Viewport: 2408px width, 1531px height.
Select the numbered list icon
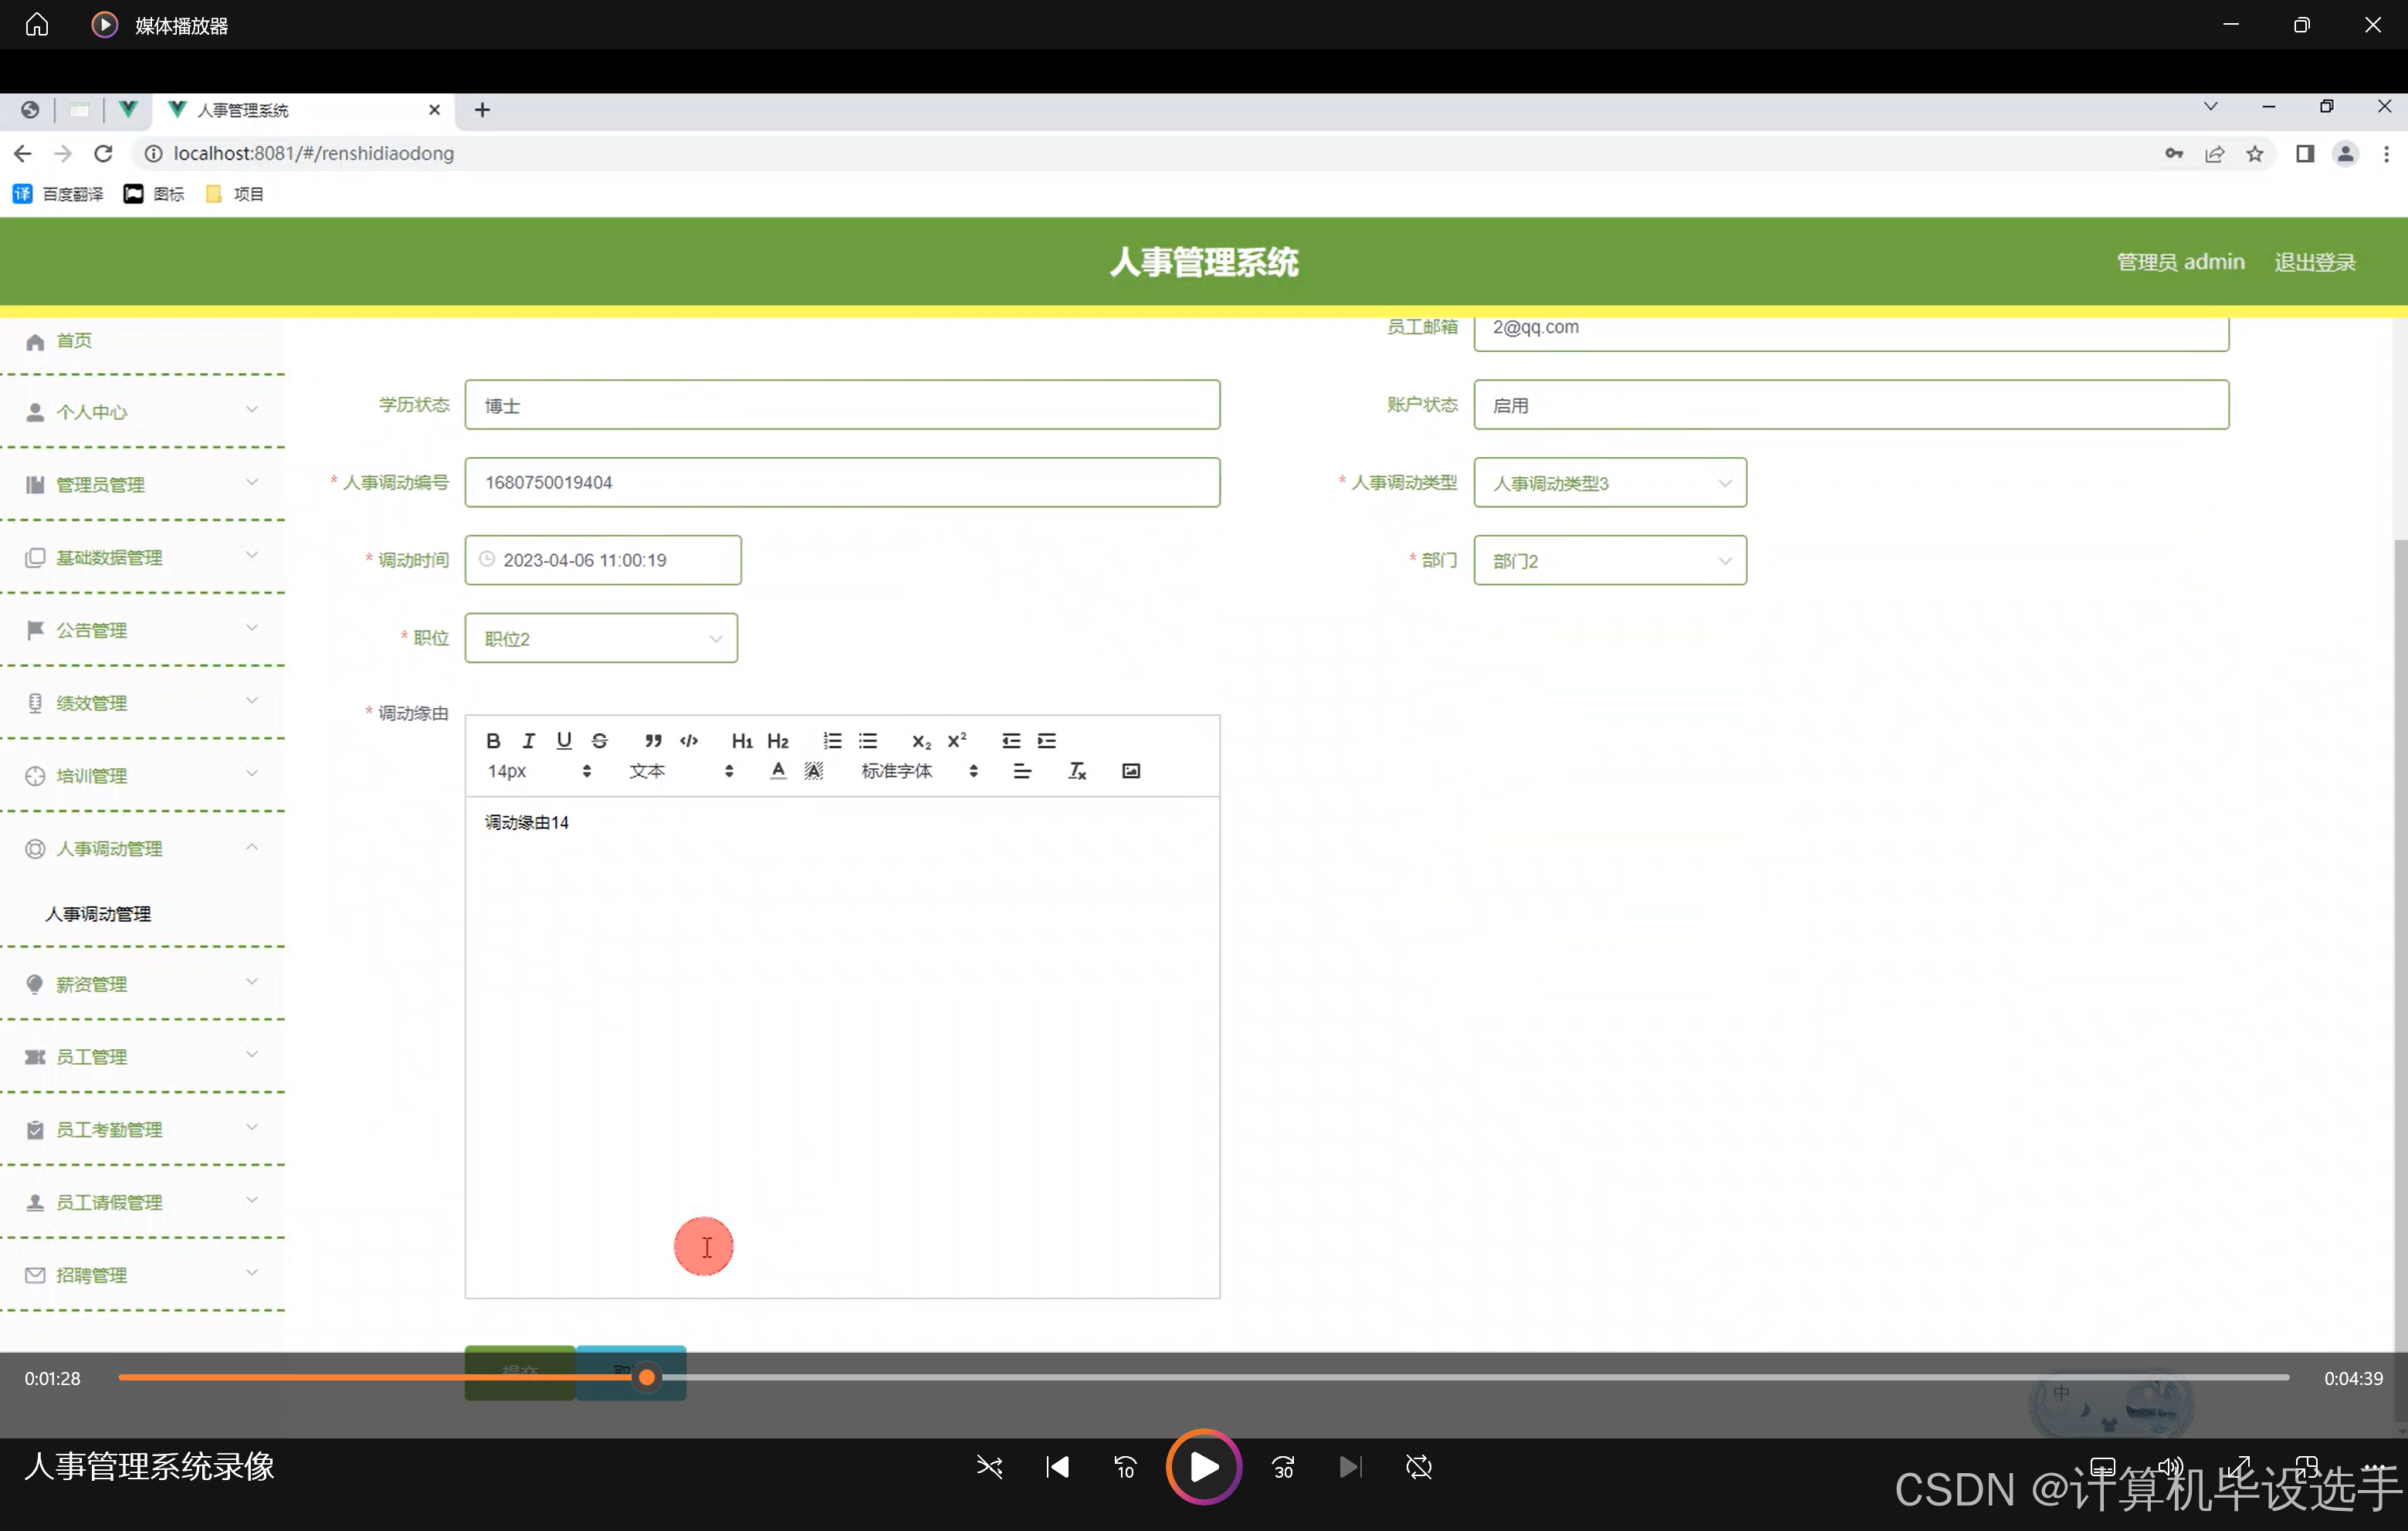pyautogui.click(x=832, y=741)
